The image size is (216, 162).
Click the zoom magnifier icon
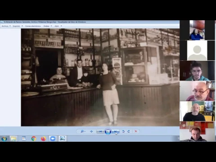click(83, 131)
